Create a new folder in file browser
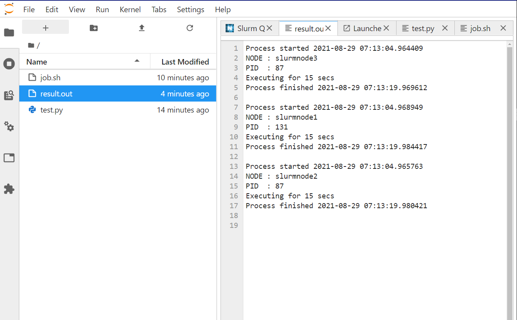This screenshot has width=517, height=320. [x=93, y=28]
